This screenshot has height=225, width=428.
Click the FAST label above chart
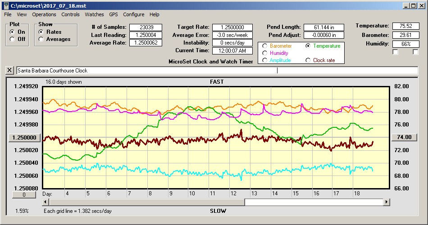click(217, 82)
